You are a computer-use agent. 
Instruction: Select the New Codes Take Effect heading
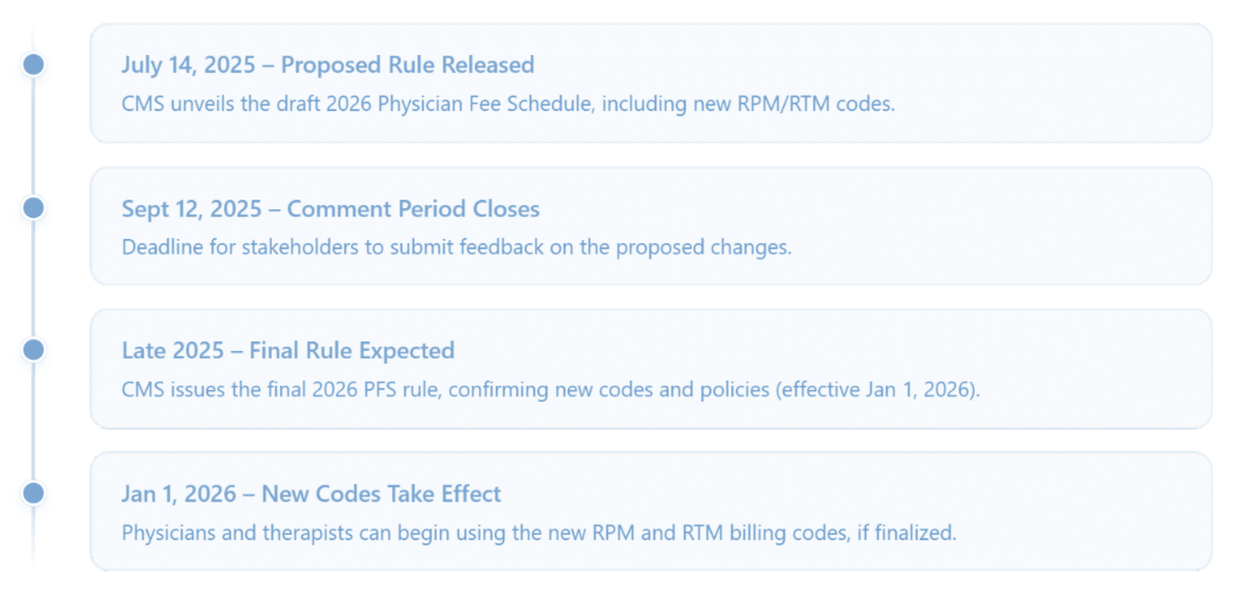pyautogui.click(x=311, y=494)
